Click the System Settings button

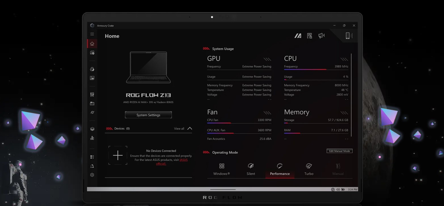[x=148, y=115]
